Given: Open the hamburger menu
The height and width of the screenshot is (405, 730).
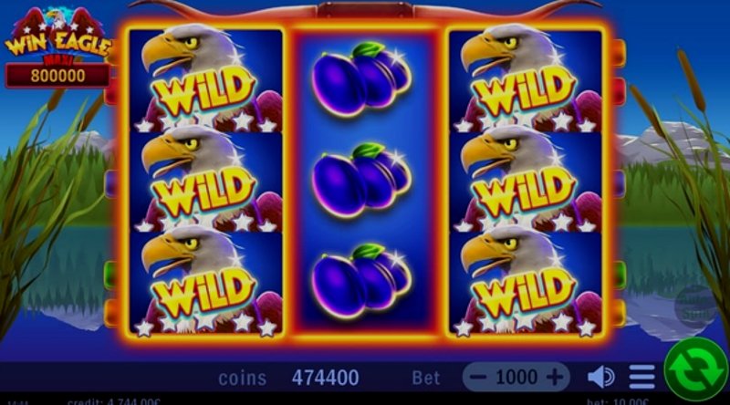Looking at the screenshot, I should [642, 377].
